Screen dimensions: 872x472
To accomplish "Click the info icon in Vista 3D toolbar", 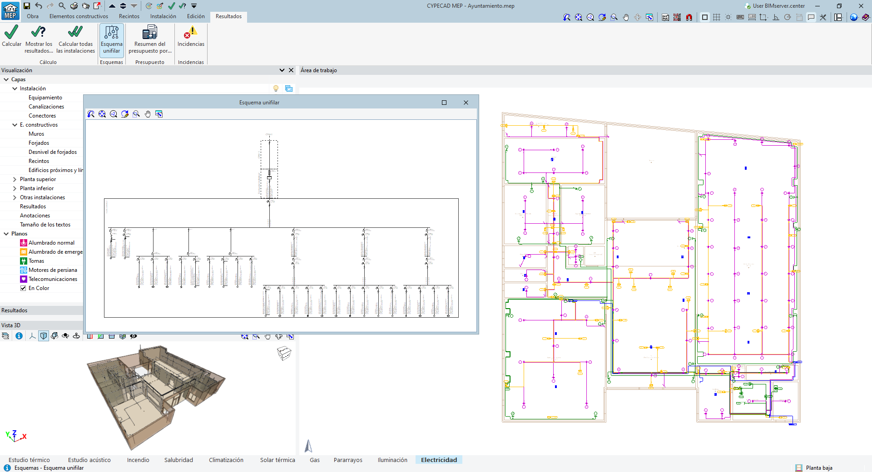I will pos(19,336).
